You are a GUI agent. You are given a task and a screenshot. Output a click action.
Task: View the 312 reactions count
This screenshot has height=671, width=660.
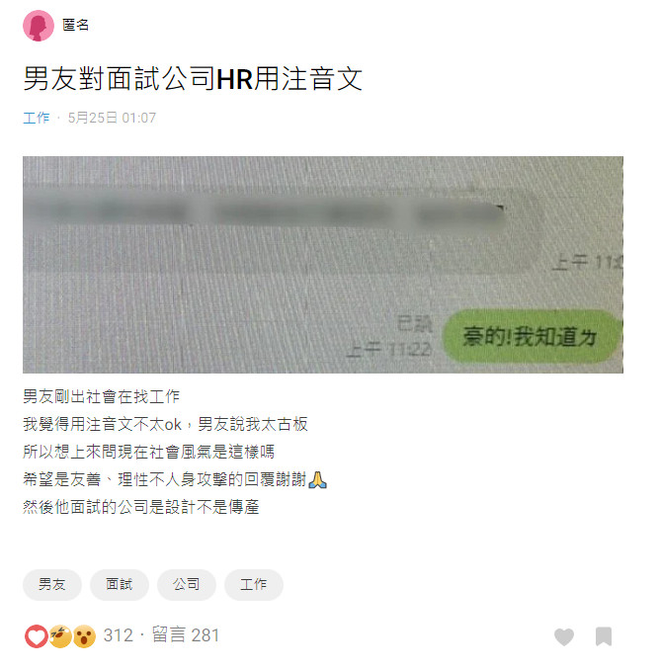coord(119,635)
